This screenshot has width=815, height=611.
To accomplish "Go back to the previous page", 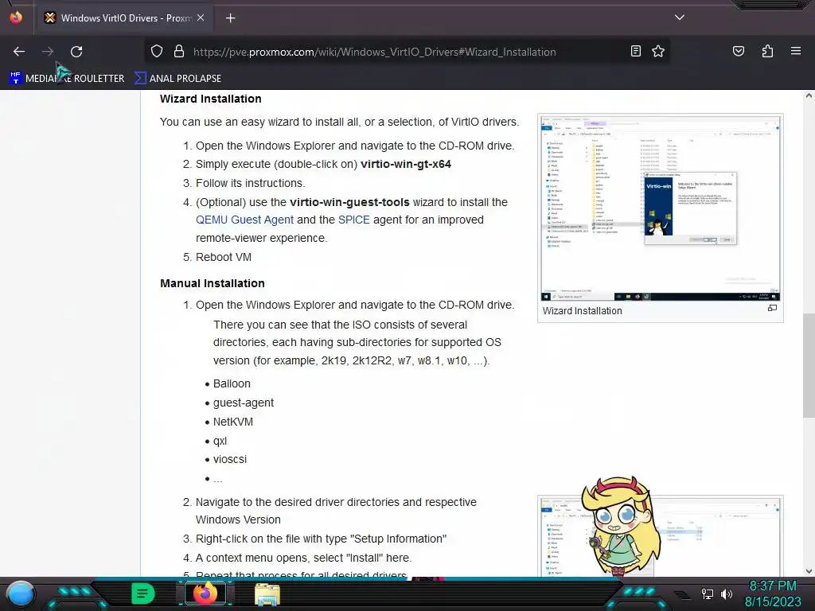I will point(19,52).
